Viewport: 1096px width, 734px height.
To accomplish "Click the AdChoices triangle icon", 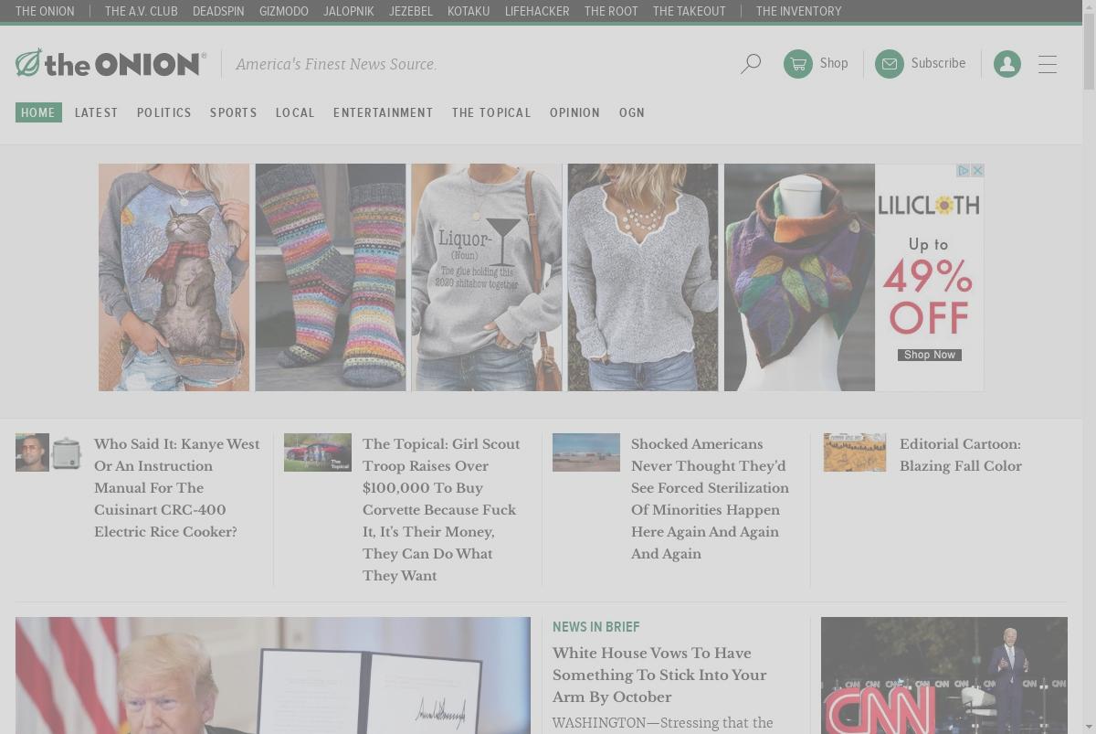I will pyautogui.click(x=963, y=171).
